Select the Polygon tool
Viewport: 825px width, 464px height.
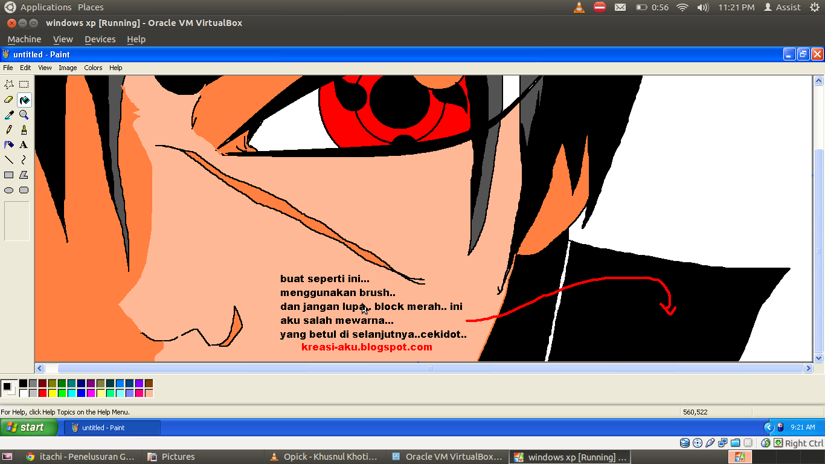coord(24,175)
